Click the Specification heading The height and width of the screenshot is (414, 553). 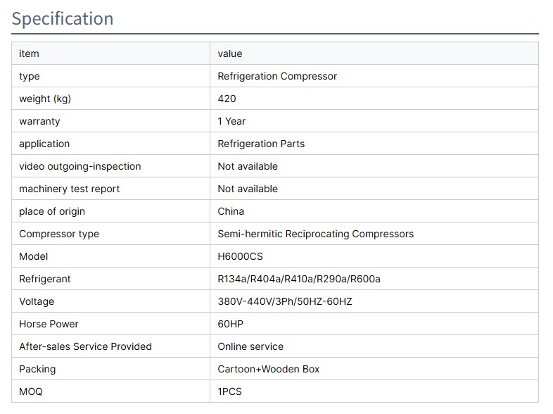coord(63,19)
